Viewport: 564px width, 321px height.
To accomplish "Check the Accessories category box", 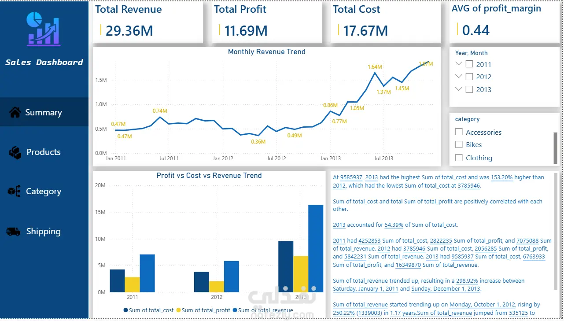I will click(459, 132).
